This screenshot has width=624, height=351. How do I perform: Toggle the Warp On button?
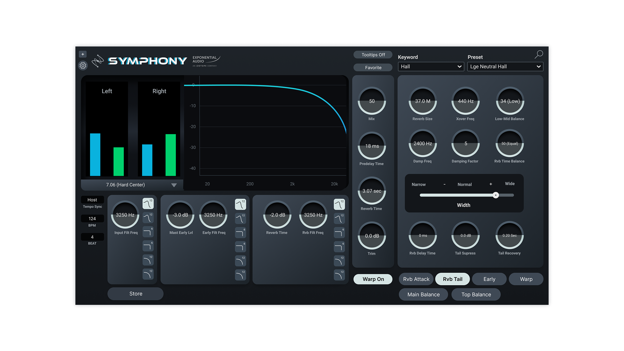click(373, 279)
